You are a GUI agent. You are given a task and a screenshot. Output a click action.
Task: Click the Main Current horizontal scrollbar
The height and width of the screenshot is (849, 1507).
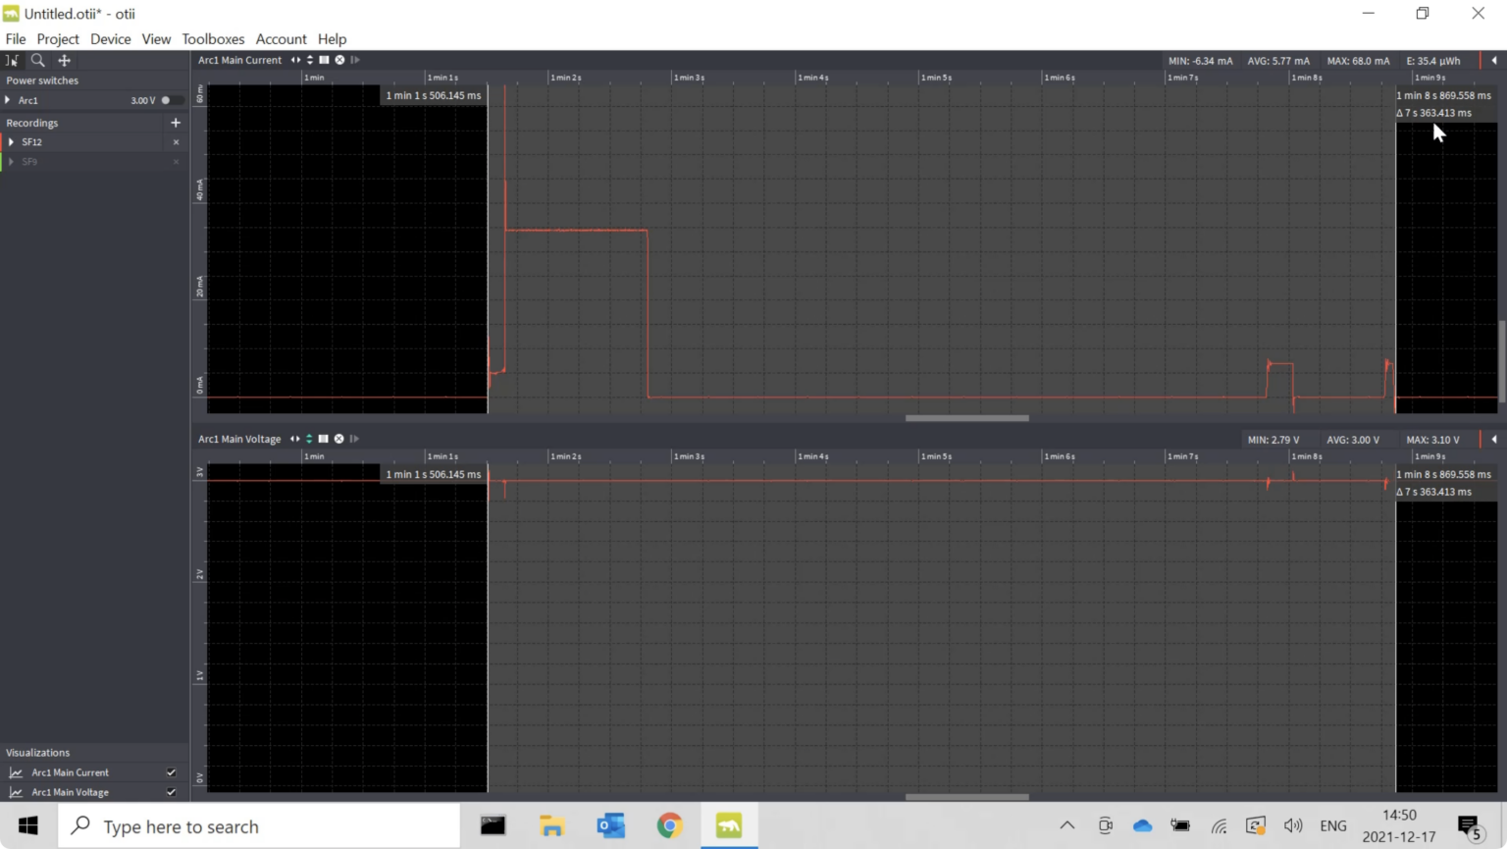[x=966, y=418]
